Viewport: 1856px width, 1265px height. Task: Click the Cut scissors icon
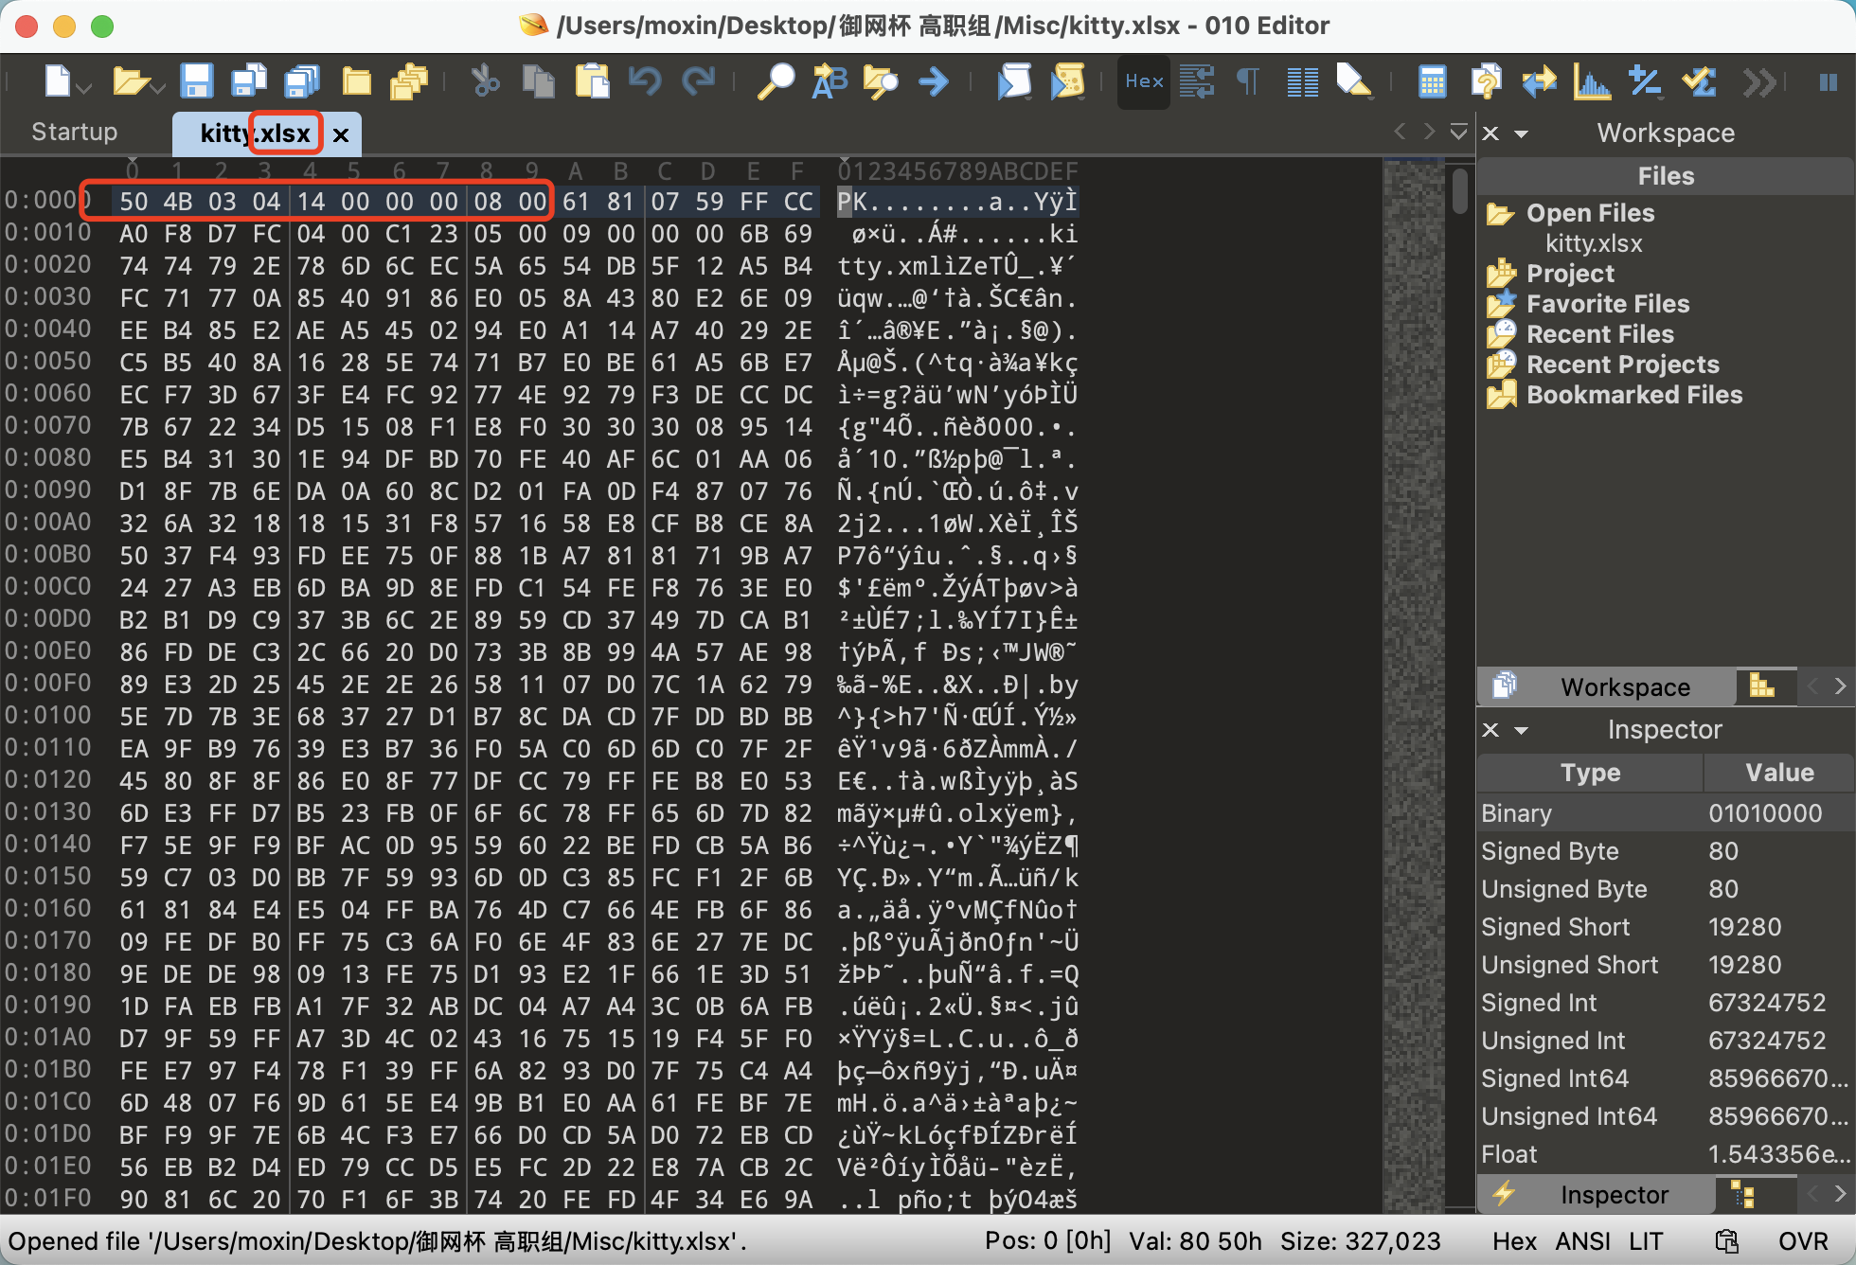pyautogui.click(x=486, y=81)
